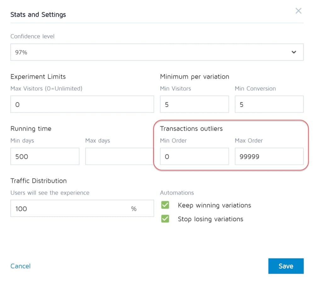
Task: Click the Keep winning variations label text
Action: click(214, 205)
